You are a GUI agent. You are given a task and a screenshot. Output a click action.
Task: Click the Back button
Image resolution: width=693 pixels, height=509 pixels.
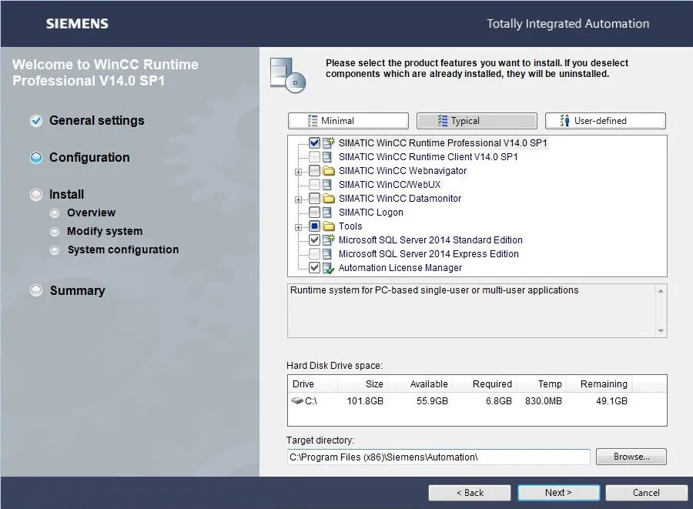click(x=470, y=493)
